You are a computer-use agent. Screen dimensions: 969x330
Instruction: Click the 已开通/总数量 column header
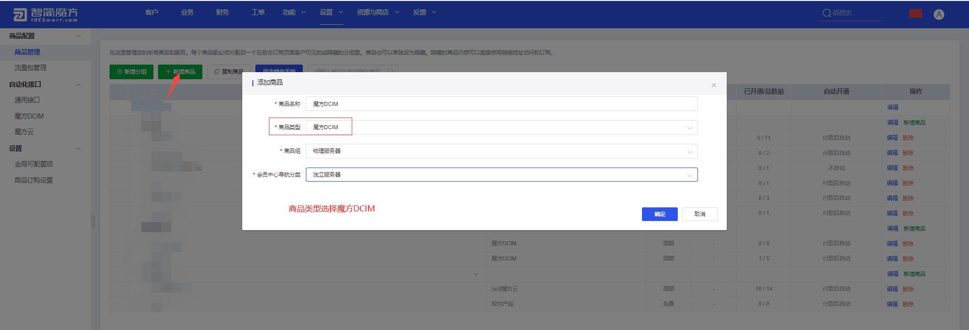[x=764, y=91]
